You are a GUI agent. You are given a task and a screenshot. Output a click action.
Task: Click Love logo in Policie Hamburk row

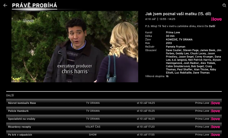[x=215, y=111]
